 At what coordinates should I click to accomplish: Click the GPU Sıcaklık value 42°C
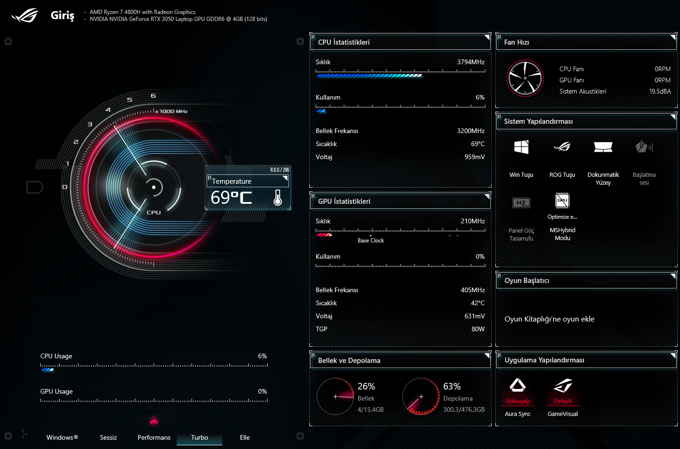click(x=478, y=303)
